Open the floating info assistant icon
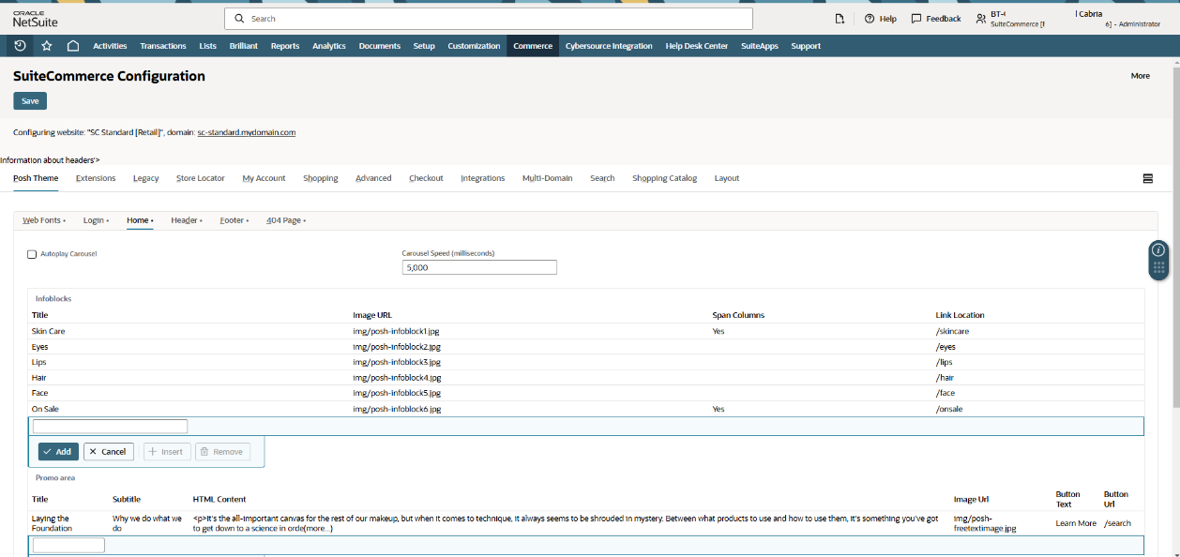Viewport: 1180px width, 557px height. [1158, 250]
